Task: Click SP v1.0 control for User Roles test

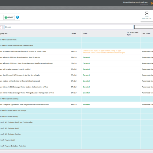Action: [74, 58]
